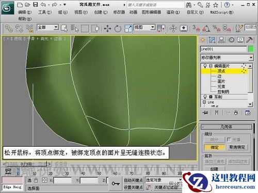Open the 工具(T) menu

point(45,12)
